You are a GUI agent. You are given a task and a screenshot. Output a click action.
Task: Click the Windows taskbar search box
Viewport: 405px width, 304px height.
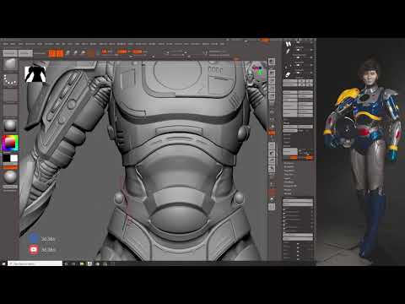tap(35, 263)
